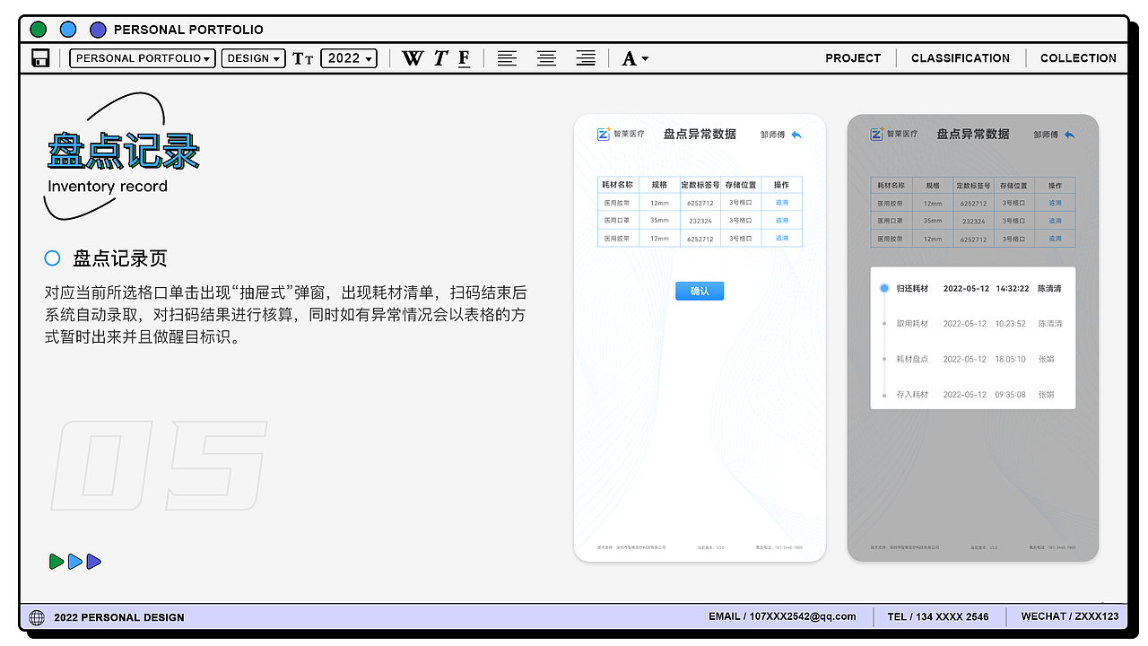Select the center alignment icon

pos(546,57)
